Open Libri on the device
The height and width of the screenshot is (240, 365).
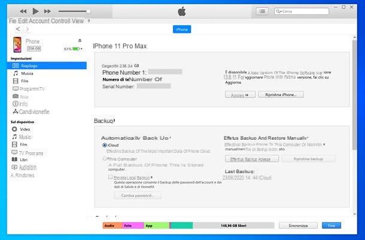pyautogui.click(x=23, y=159)
